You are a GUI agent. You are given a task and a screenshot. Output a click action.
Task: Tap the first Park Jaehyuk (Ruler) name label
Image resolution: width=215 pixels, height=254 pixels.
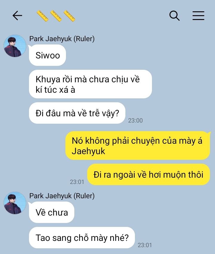pos(62,39)
